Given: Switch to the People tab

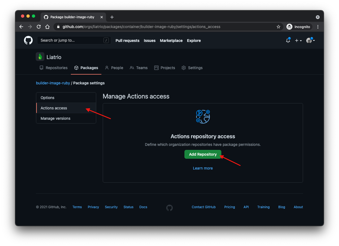Looking at the screenshot, I should point(114,68).
